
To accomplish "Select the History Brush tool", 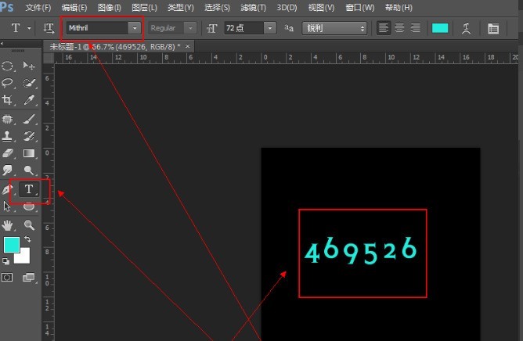I will pos(29,136).
